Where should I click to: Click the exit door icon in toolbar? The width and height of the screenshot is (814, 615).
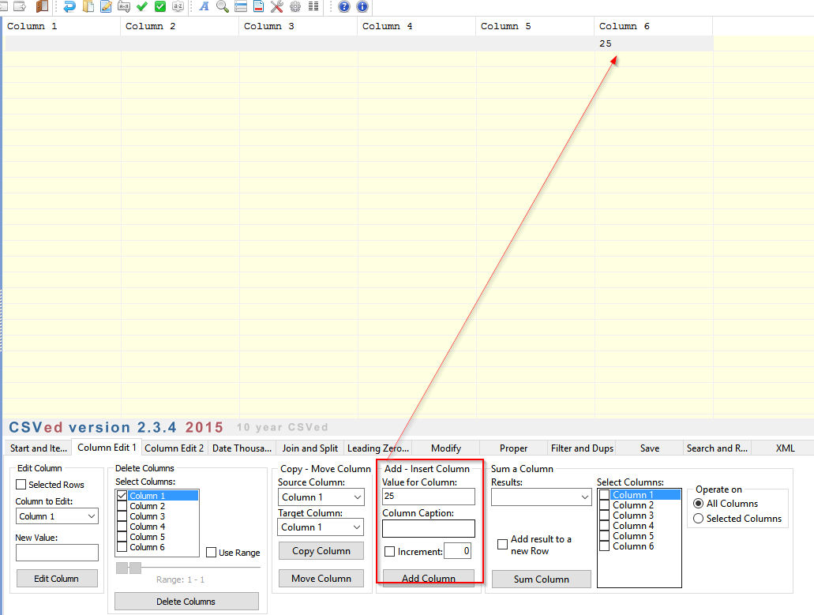point(42,6)
